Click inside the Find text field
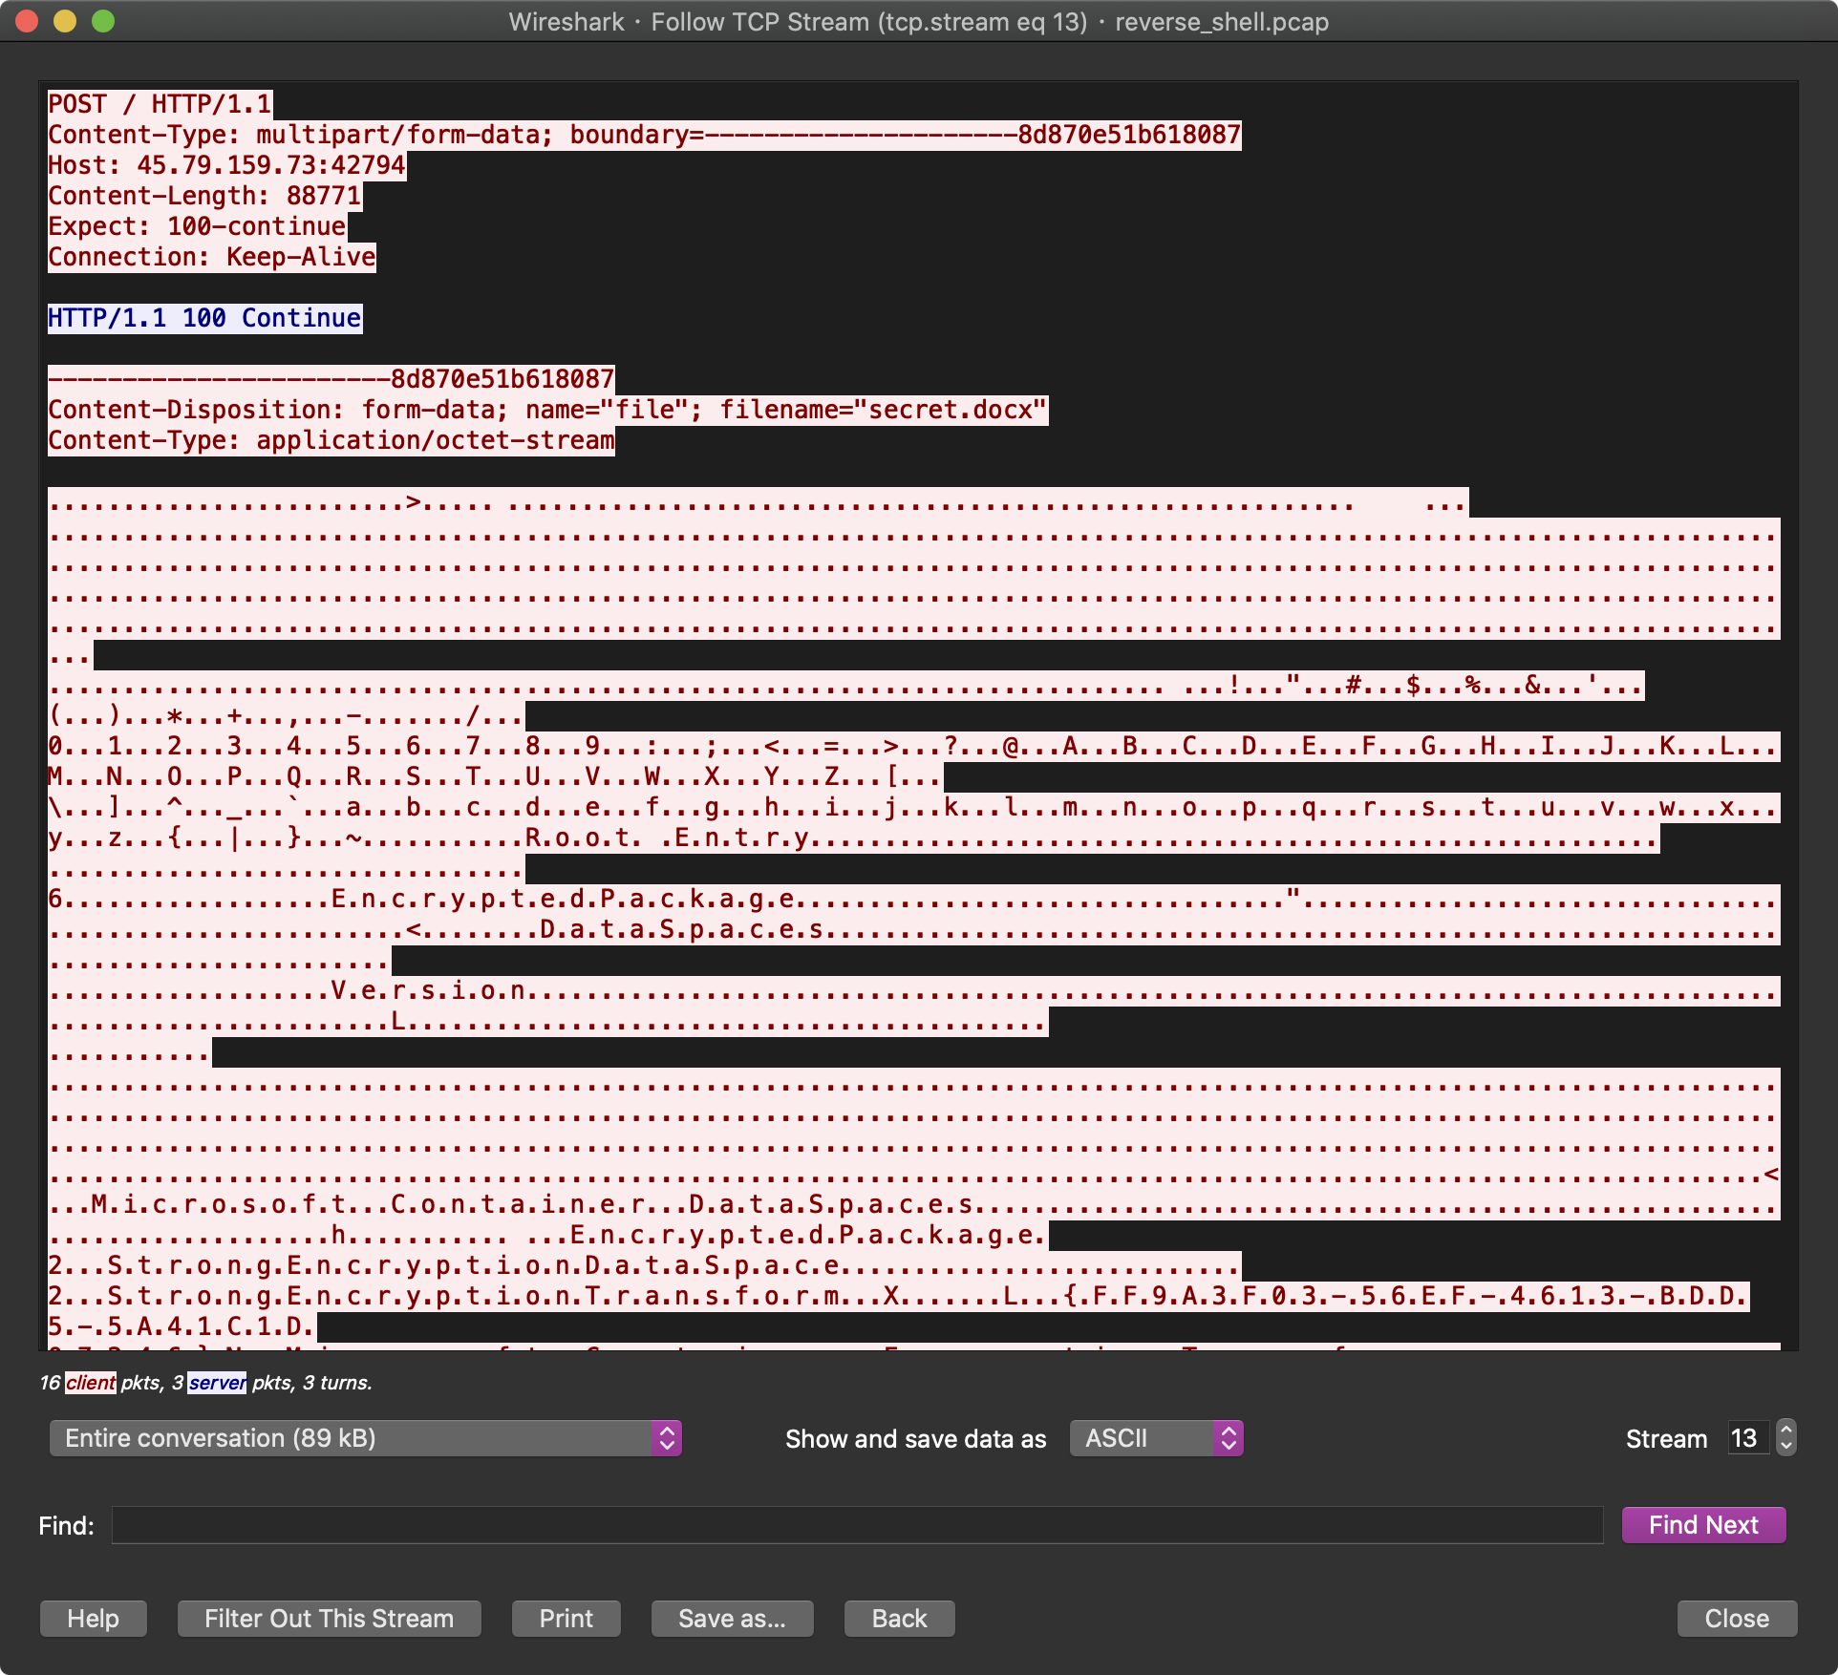This screenshot has width=1838, height=1675. coord(856,1525)
